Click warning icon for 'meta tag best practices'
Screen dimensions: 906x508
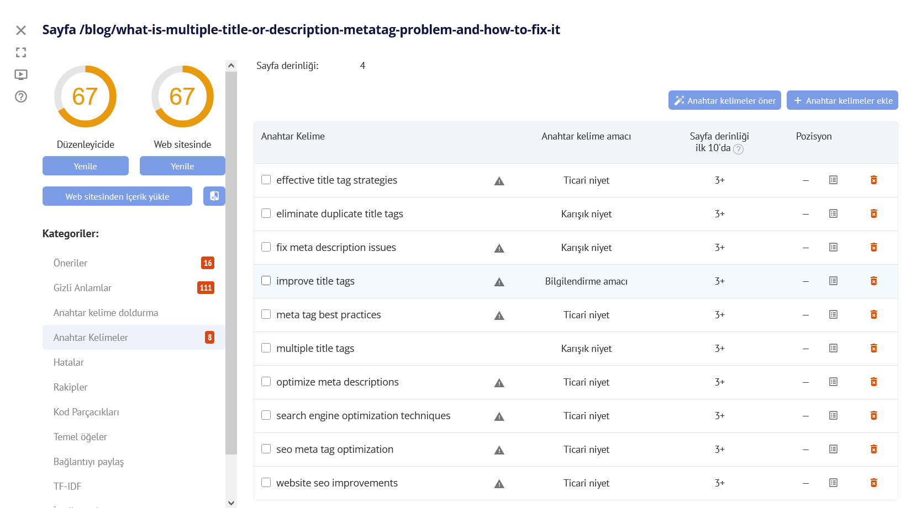499,316
